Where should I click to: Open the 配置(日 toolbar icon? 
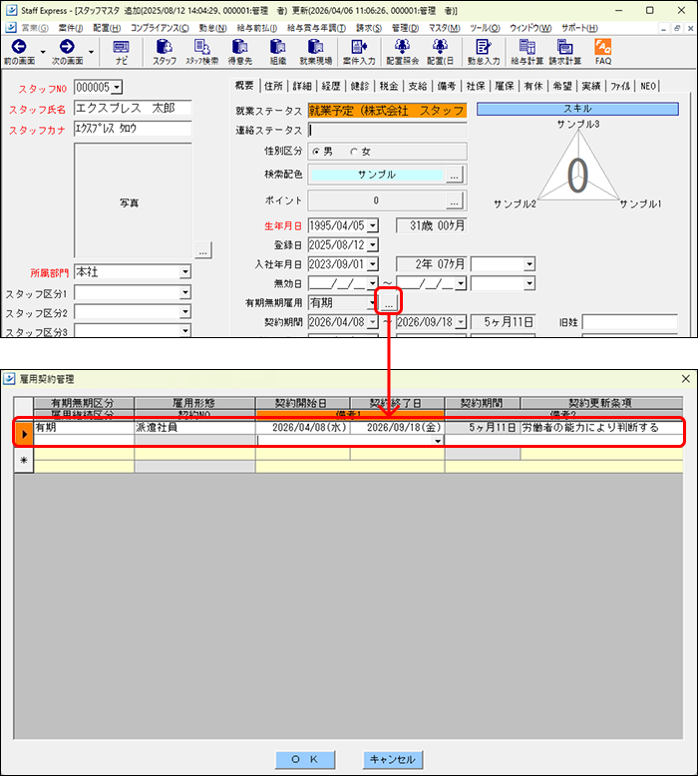tap(440, 52)
